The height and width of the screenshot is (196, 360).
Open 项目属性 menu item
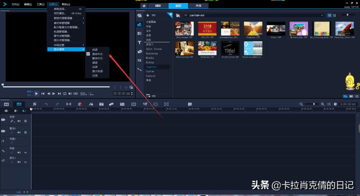click(x=66, y=13)
